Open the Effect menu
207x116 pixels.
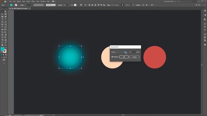[x=33, y=1]
